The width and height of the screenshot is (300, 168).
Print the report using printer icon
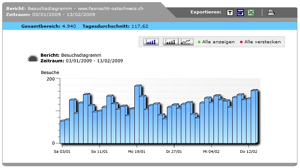tap(271, 13)
